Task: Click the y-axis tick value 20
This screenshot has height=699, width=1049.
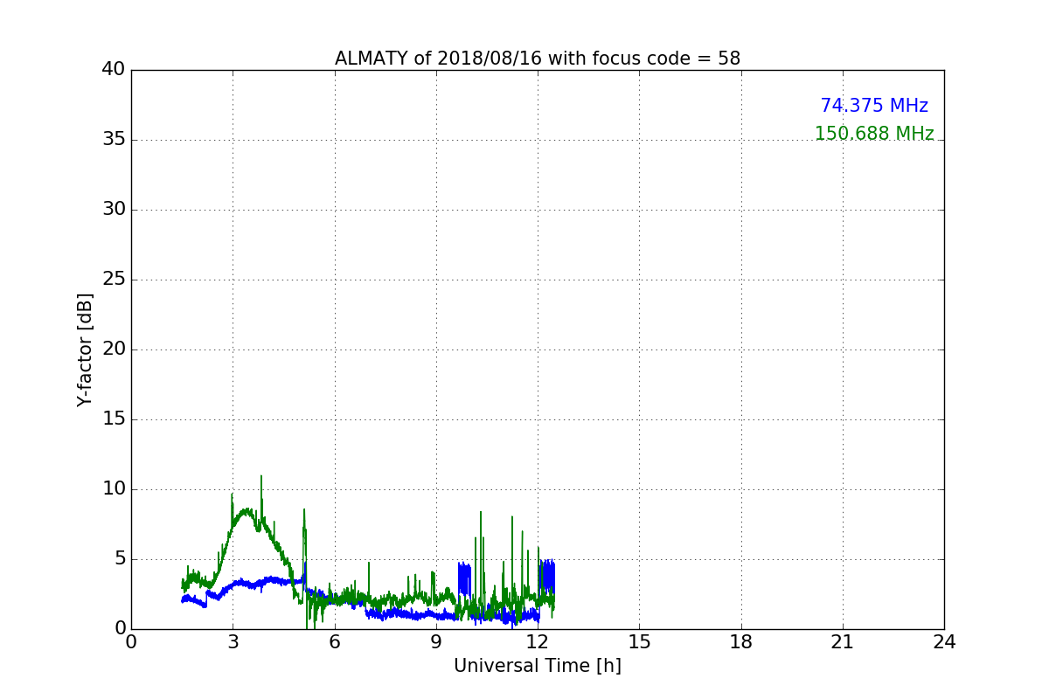Action: tap(114, 349)
